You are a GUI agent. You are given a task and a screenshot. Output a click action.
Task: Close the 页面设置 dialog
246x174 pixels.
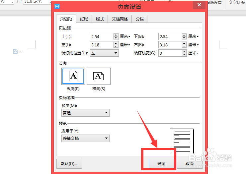199,5
